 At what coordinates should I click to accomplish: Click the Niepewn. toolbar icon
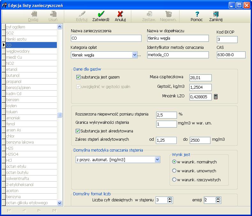[168, 16]
